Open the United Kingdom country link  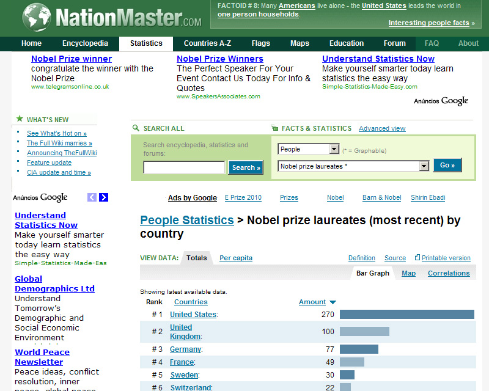pyautogui.click(x=185, y=332)
